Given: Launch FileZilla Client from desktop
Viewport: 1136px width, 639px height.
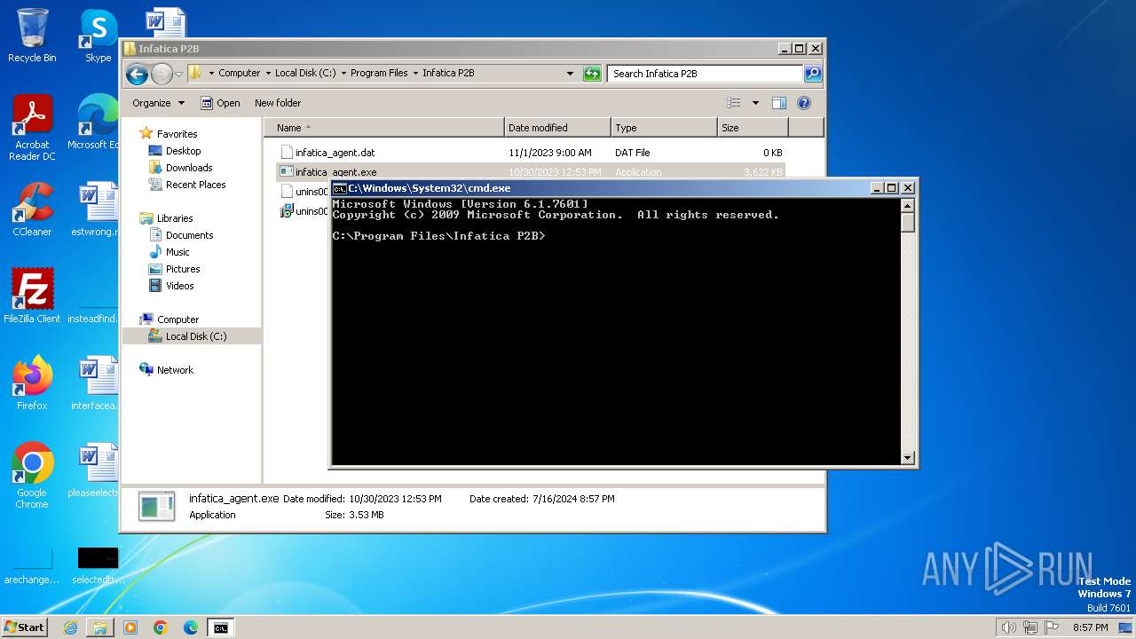Looking at the screenshot, I should point(32,296).
